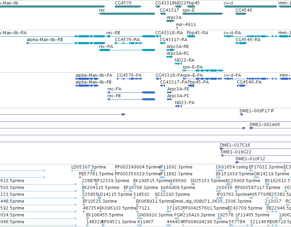This screenshot has height=227, width=291.
Task: Select the EK108455.5prime EST label
Action: click(105, 215)
